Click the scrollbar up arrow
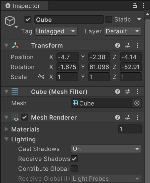 click(148, 14)
